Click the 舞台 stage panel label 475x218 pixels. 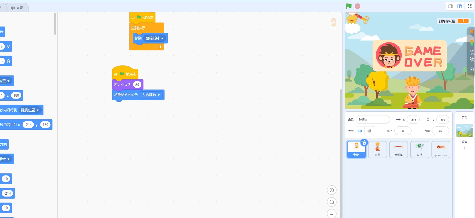[465, 117]
